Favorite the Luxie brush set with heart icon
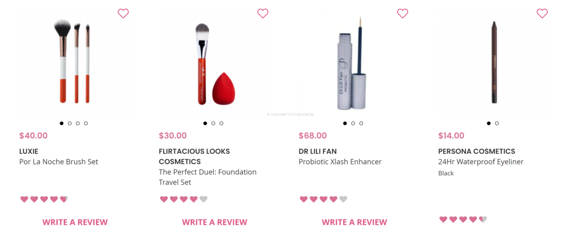The width and height of the screenshot is (581, 229). [123, 14]
